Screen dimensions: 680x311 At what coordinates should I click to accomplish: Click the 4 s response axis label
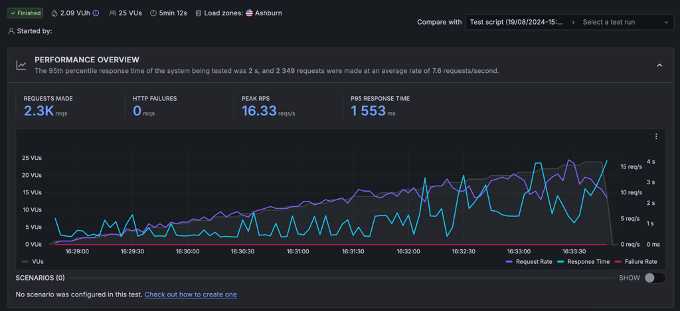[x=651, y=161]
